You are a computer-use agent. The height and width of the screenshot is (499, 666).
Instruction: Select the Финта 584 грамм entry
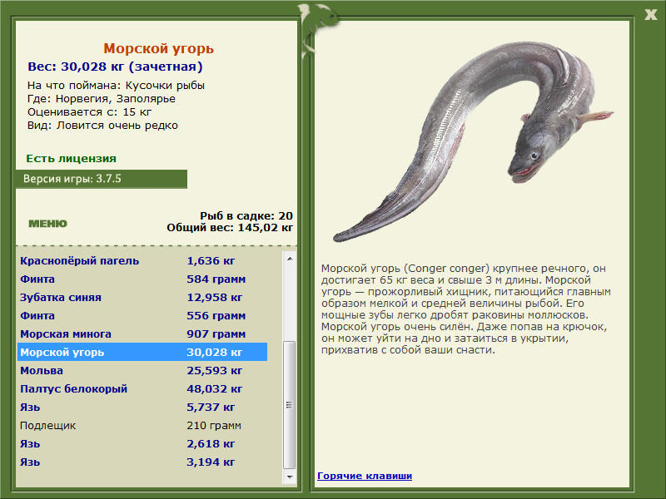click(x=142, y=279)
